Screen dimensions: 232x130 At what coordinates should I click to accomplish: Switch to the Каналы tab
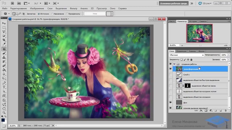point(192,51)
